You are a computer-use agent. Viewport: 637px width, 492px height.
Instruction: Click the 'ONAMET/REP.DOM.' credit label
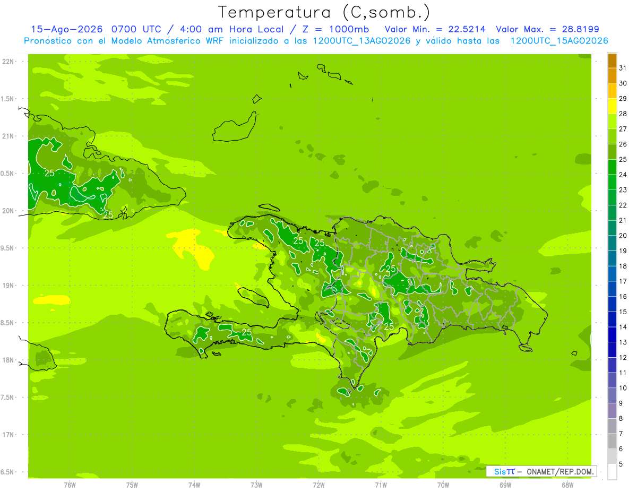(x=560, y=471)
